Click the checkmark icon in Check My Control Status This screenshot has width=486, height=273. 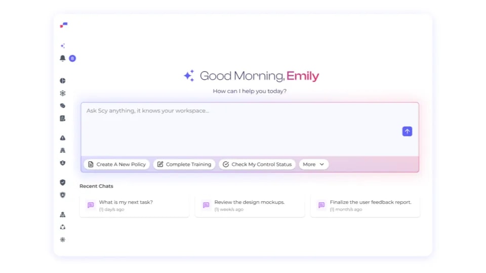point(226,164)
